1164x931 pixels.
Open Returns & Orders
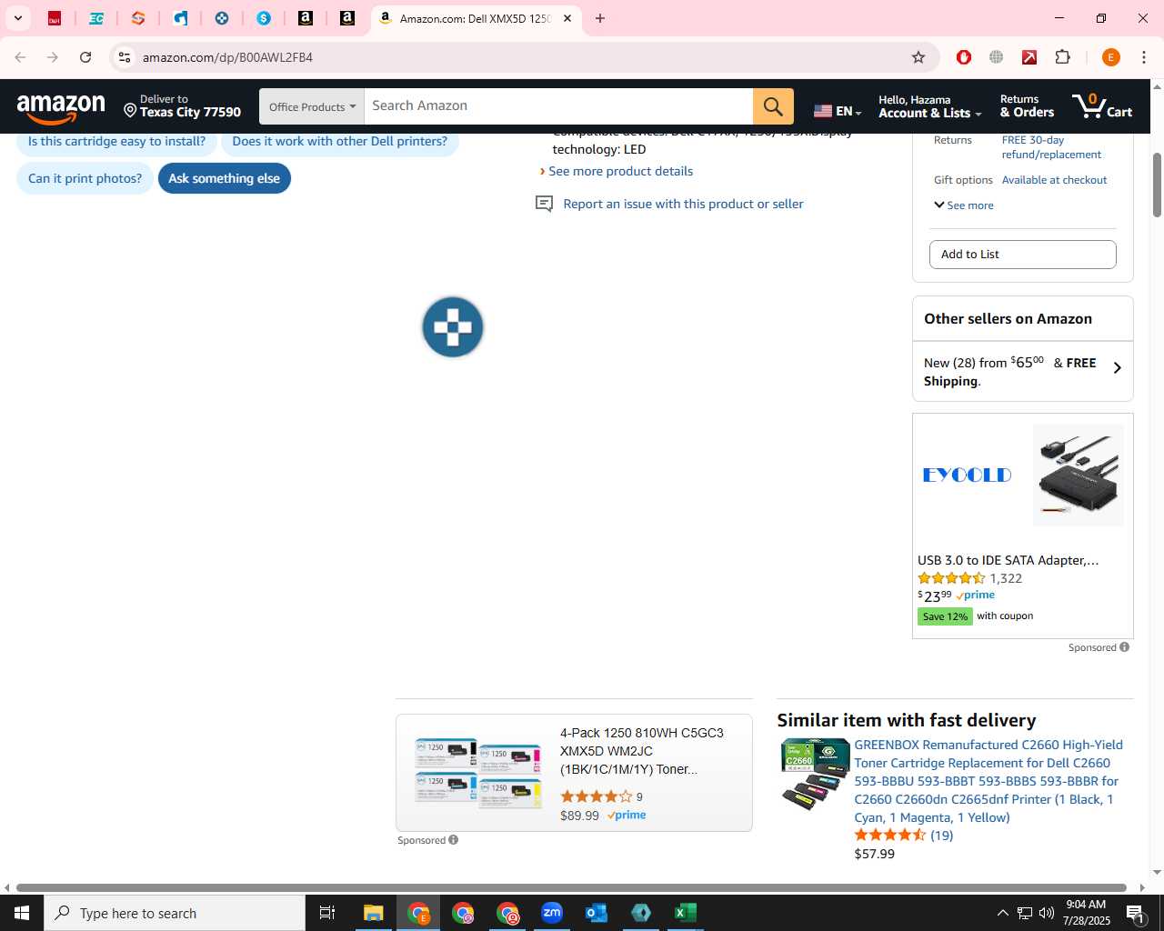coord(1027,106)
